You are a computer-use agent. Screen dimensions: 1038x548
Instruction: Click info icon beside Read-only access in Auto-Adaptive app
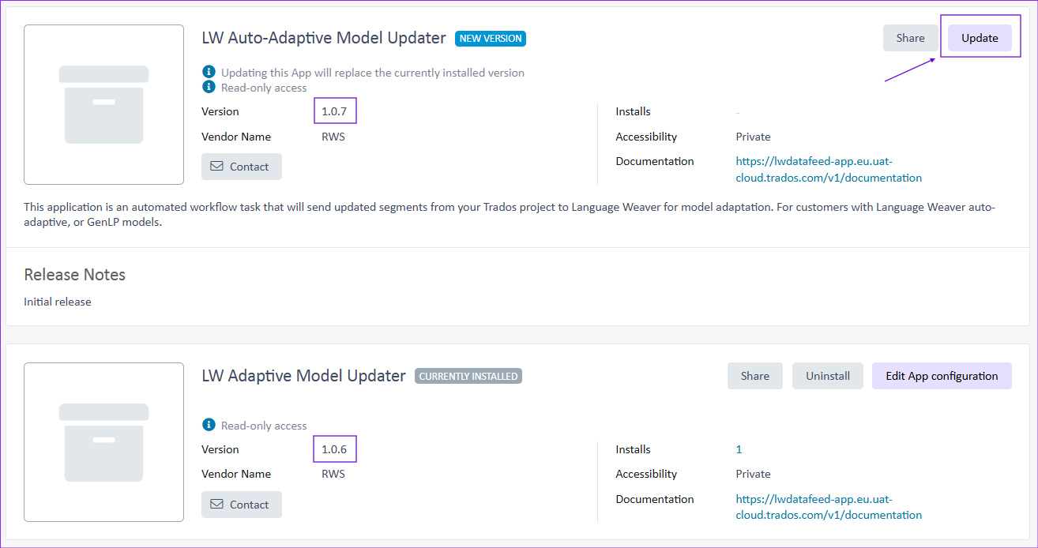click(x=209, y=87)
